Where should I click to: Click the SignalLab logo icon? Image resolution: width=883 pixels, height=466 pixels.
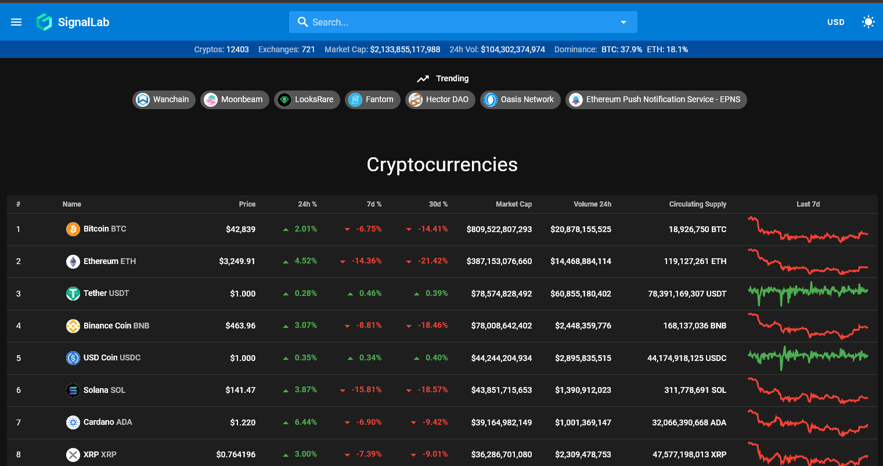point(44,22)
